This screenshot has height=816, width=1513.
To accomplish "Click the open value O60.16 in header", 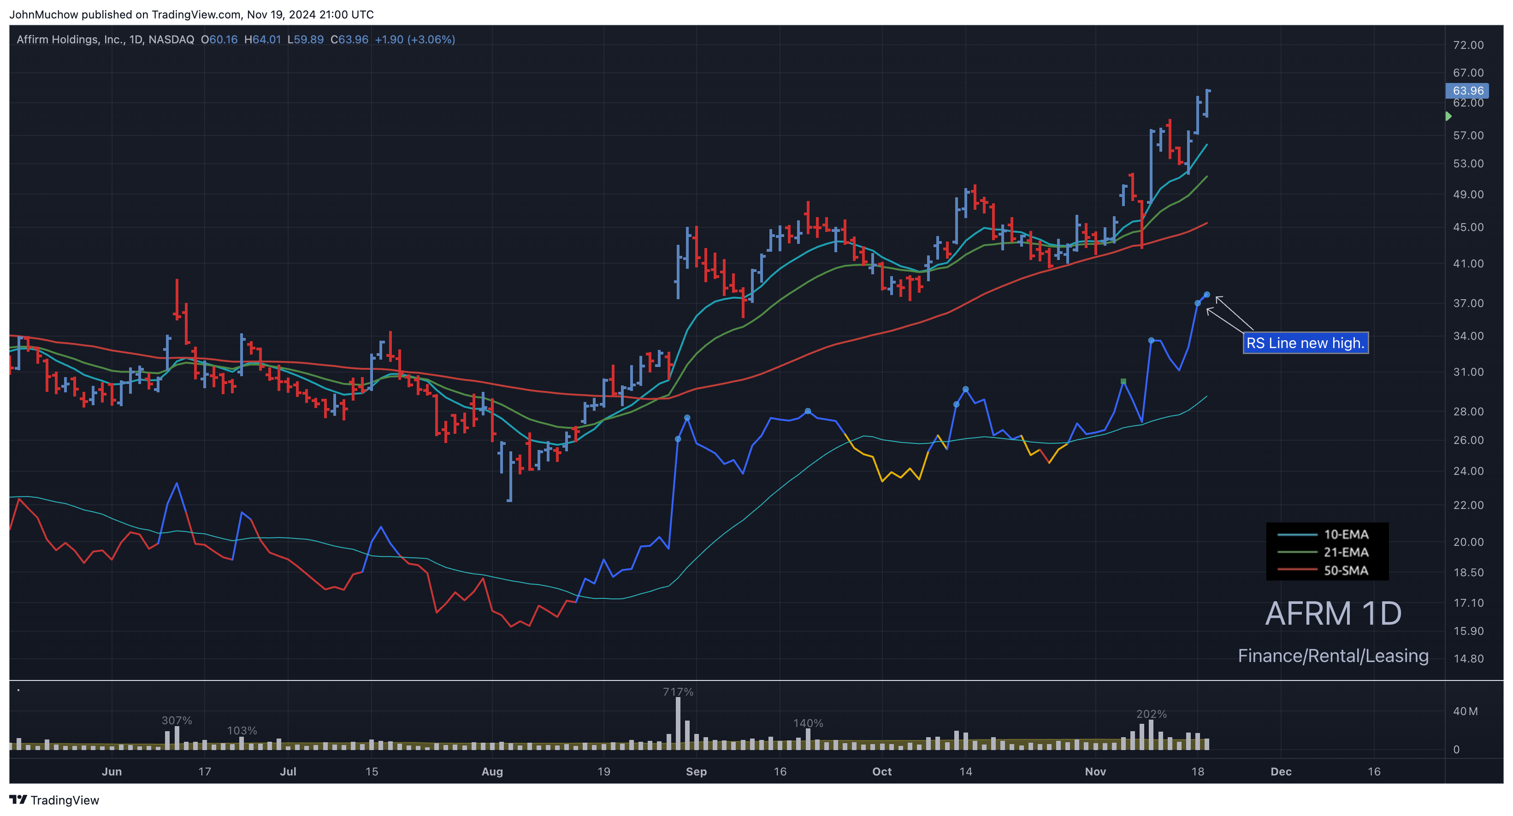I will 219,39.
